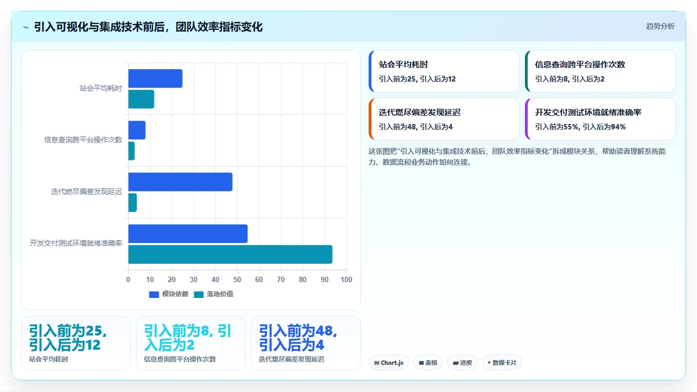
Task: Select the 数据卡片 tag chip
Action: (x=502, y=363)
